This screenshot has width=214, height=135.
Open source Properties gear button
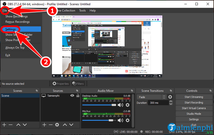point(60,84)
